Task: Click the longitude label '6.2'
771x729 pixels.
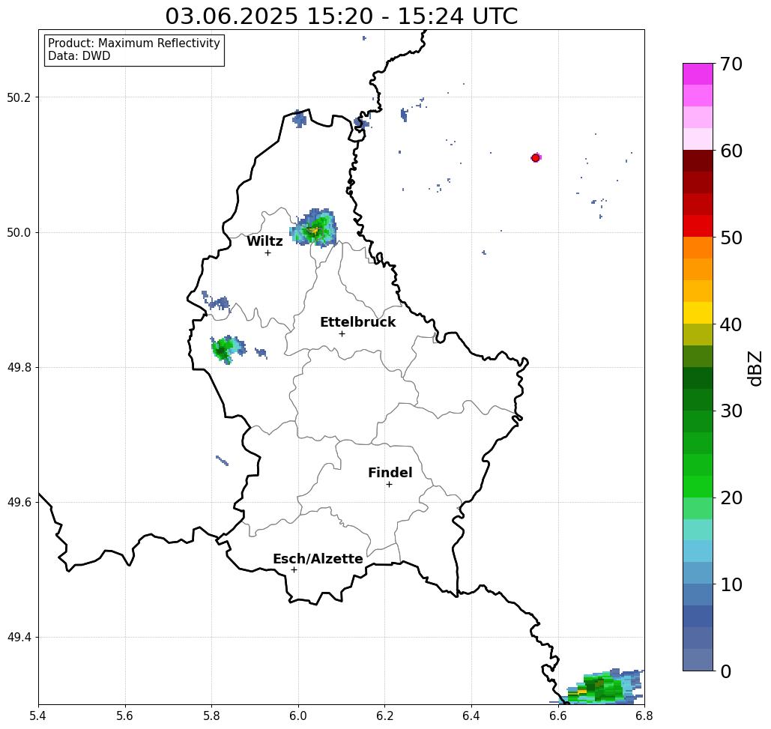Action: [385, 716]
